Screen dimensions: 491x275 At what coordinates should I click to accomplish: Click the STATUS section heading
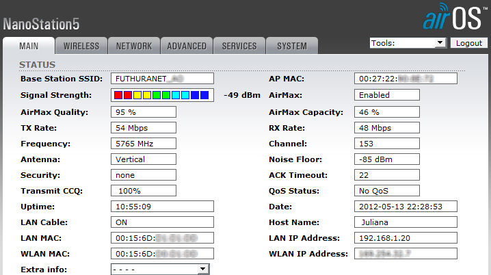coord(37,64)
